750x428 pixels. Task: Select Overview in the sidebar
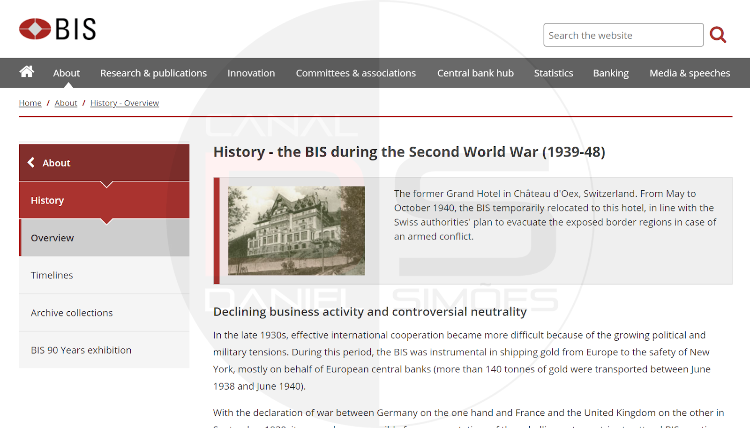click(104, 238)
